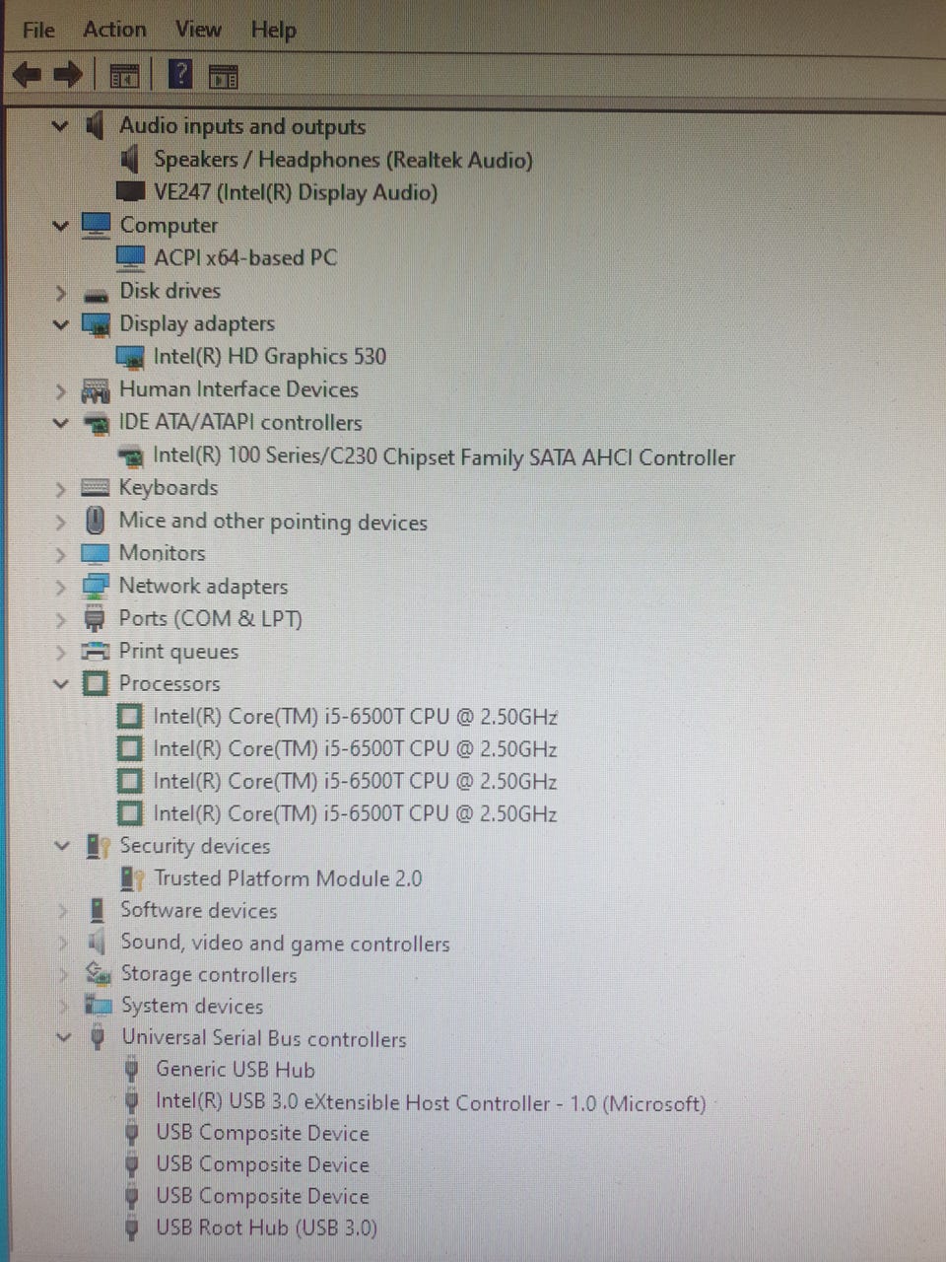Click the Network adapters icon
946x1262 pixels.
click(96, 586)
